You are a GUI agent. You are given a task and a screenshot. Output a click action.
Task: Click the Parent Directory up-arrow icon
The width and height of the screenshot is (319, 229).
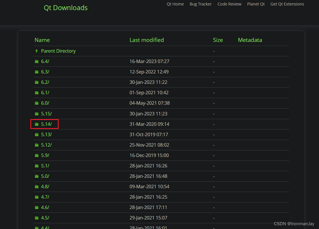pyautogui.click(x=37, y=51)
